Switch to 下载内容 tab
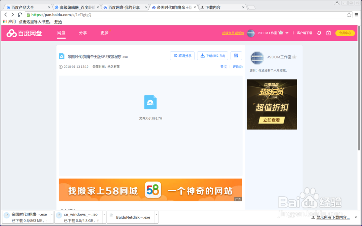 (x=222, y=7)
